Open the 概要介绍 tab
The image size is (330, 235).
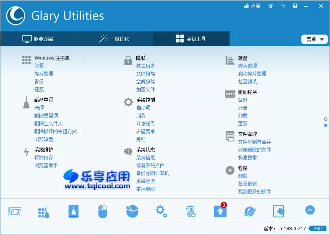coord(38,39)
